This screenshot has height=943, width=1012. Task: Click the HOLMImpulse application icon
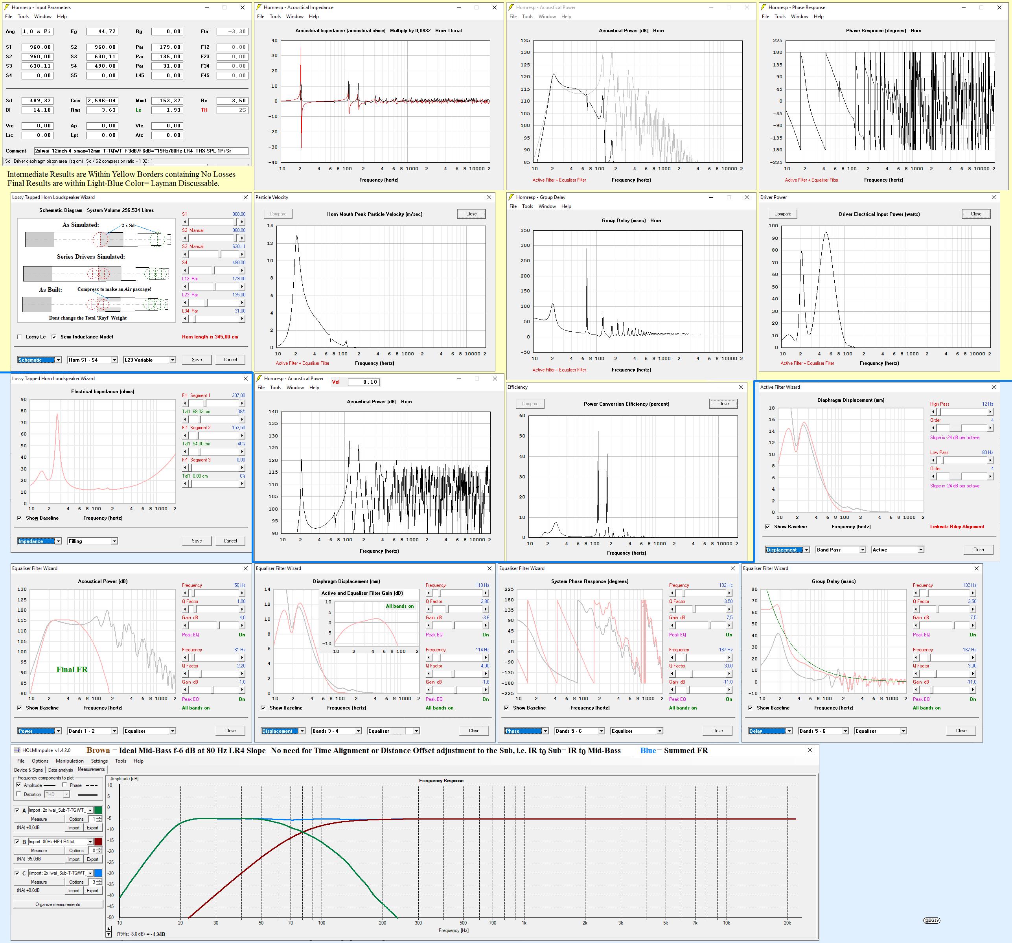17,750
